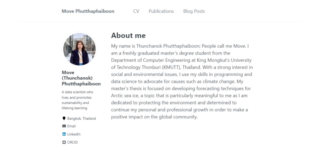
Task: Click the Bangkok, Thailand location text
Action: [81, 118]
